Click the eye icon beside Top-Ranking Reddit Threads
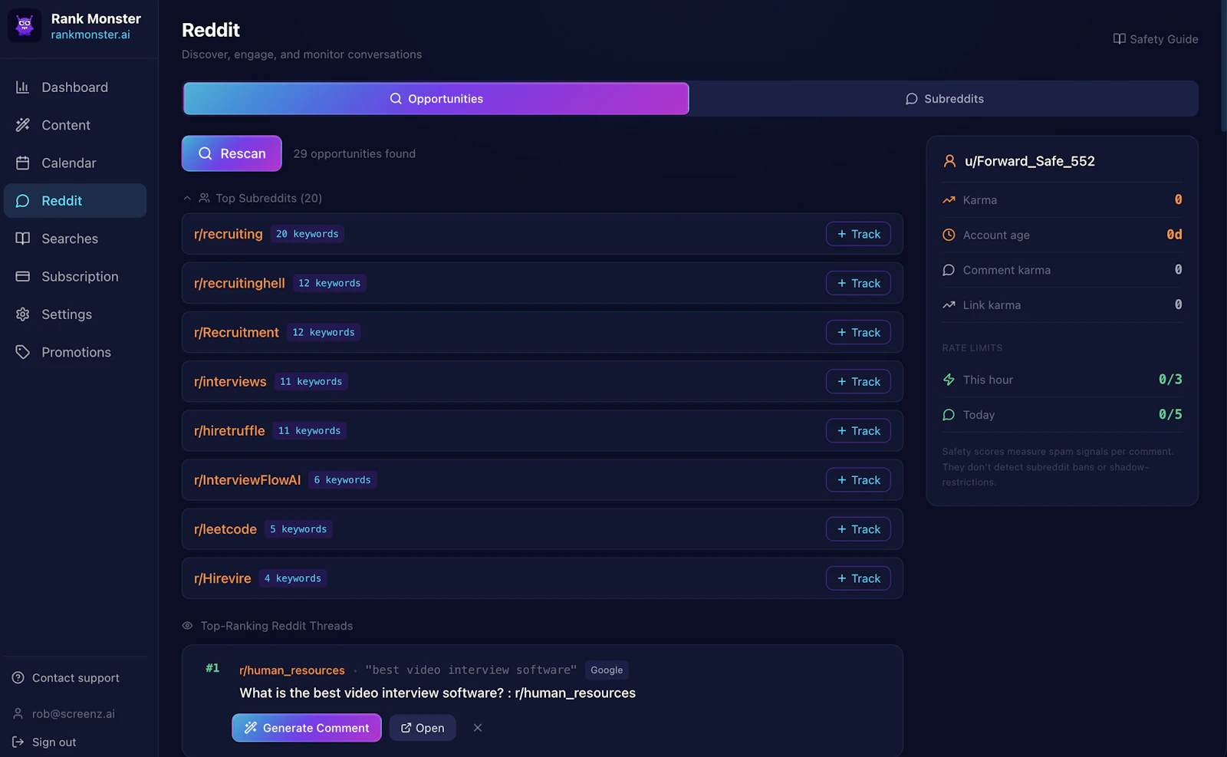Screen dimensions: 1227x757 (187, 626)
